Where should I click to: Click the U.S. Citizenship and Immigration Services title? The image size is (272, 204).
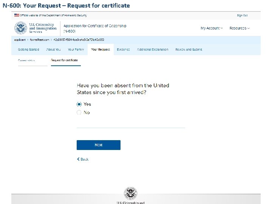(43, 28)
